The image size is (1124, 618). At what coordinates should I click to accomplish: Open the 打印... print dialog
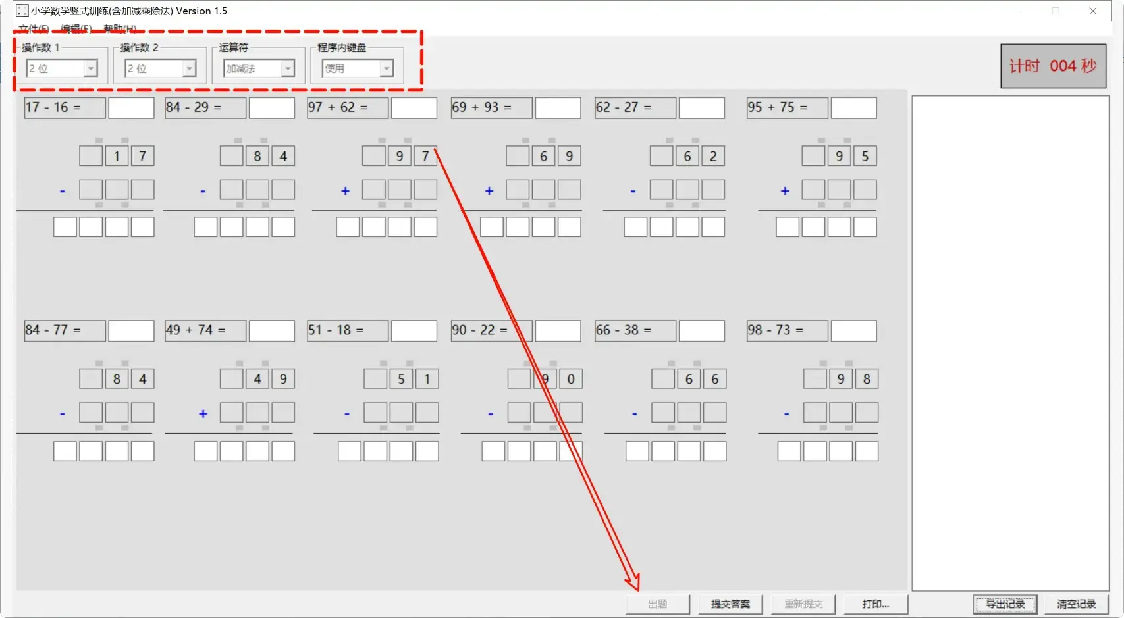[875, 604]
